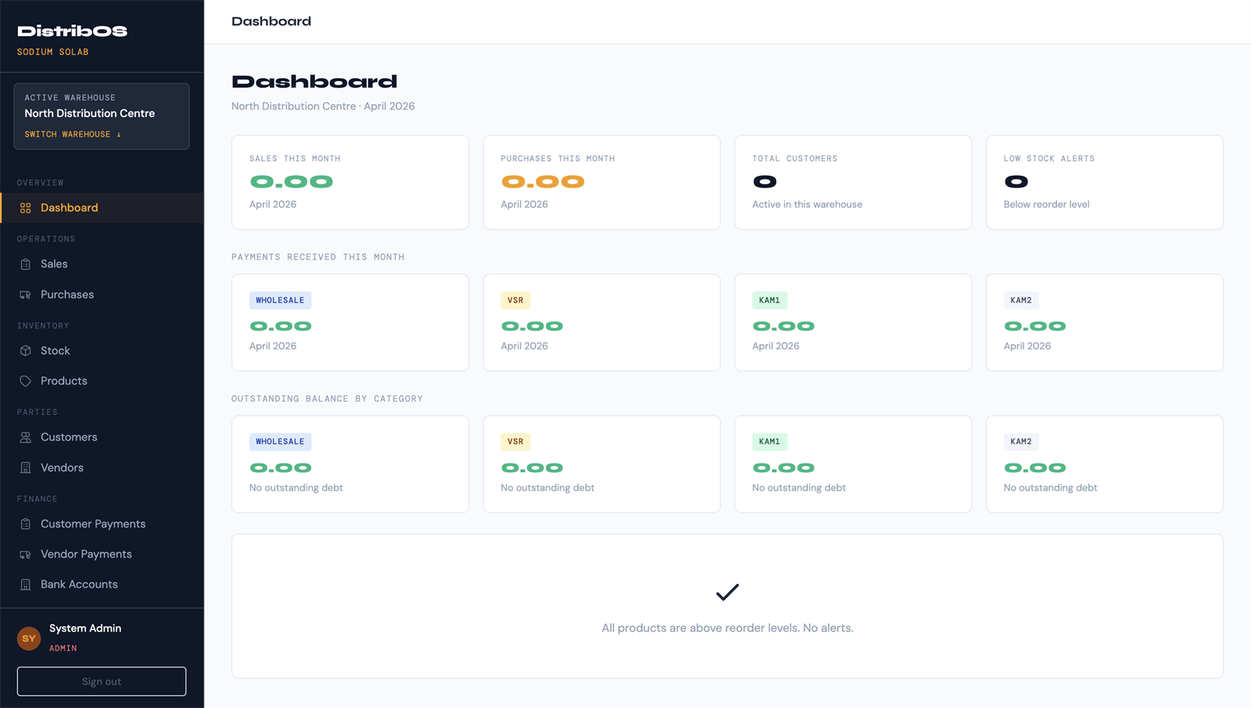This screenshot has width=1251, height=708.
Task: Click the Bank Accounts building icon
Action: [26, 585]
